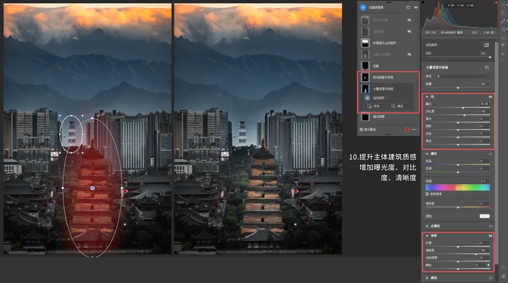Select the Crop tool in right toolbar
Screen dimensions: 508x283
(503, 13)
